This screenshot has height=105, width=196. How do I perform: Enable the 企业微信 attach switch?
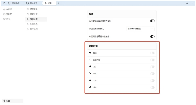[152, 60]
